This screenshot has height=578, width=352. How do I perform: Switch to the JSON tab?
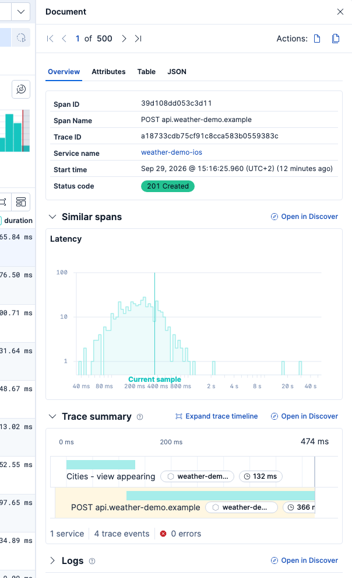click(x=177, y=72)
